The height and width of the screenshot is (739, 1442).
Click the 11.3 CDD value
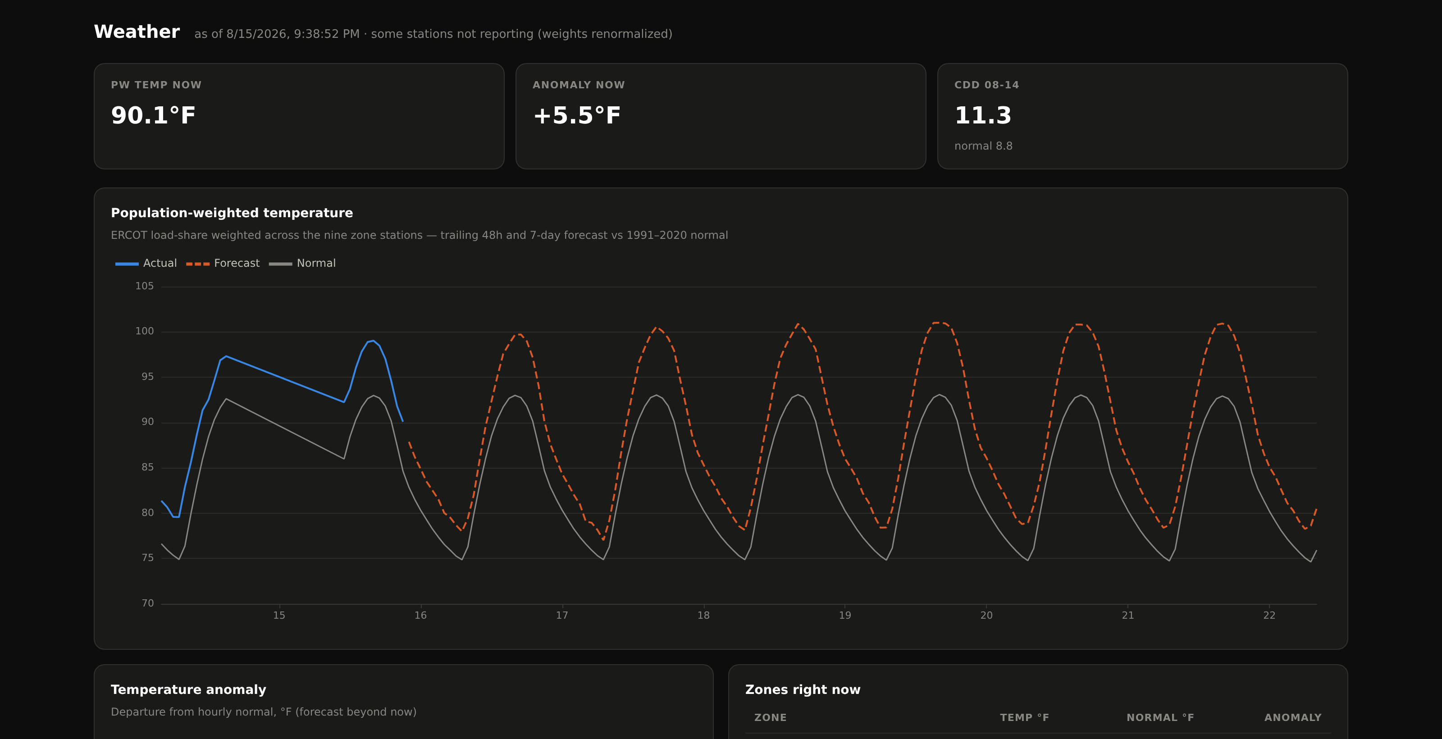click(983, 115)
